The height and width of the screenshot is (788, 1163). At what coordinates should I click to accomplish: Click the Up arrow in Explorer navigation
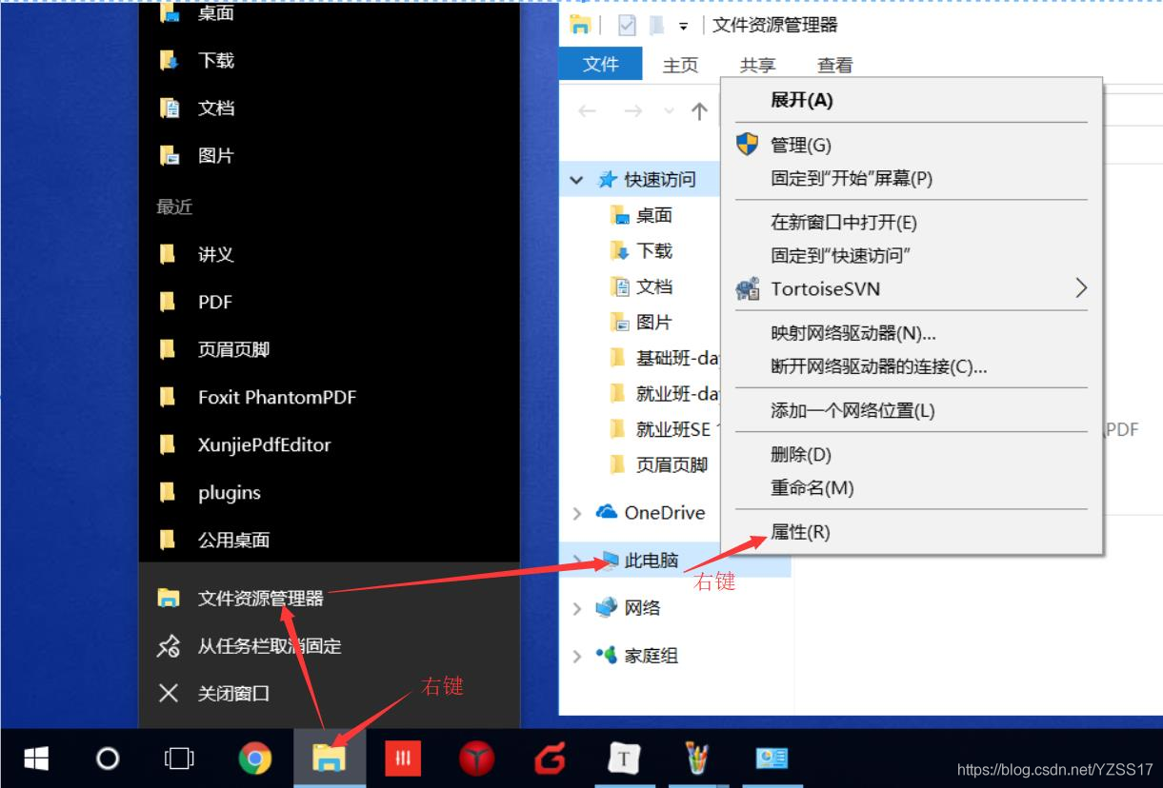tap(699, 111)
